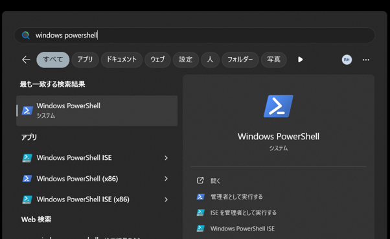This screenshot has width=390, height=239.
Task: Click the 最も一致する検索結果 heading
Action: [x=52, y=84]
